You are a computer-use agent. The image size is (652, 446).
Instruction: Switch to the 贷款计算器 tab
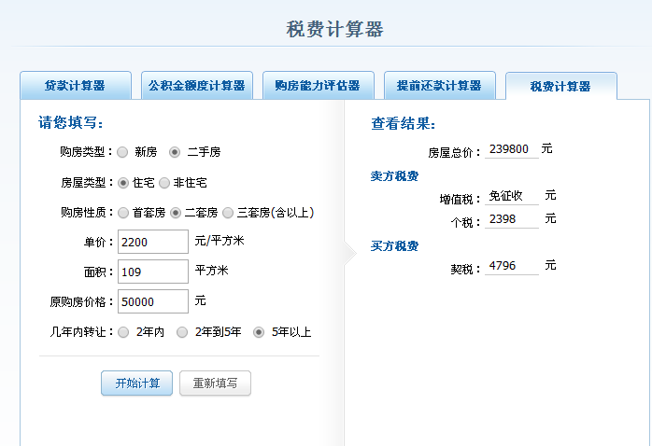click(x=75, y=86)
